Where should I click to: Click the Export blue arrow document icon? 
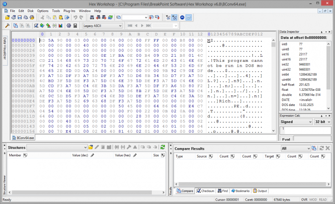[67, 17]
